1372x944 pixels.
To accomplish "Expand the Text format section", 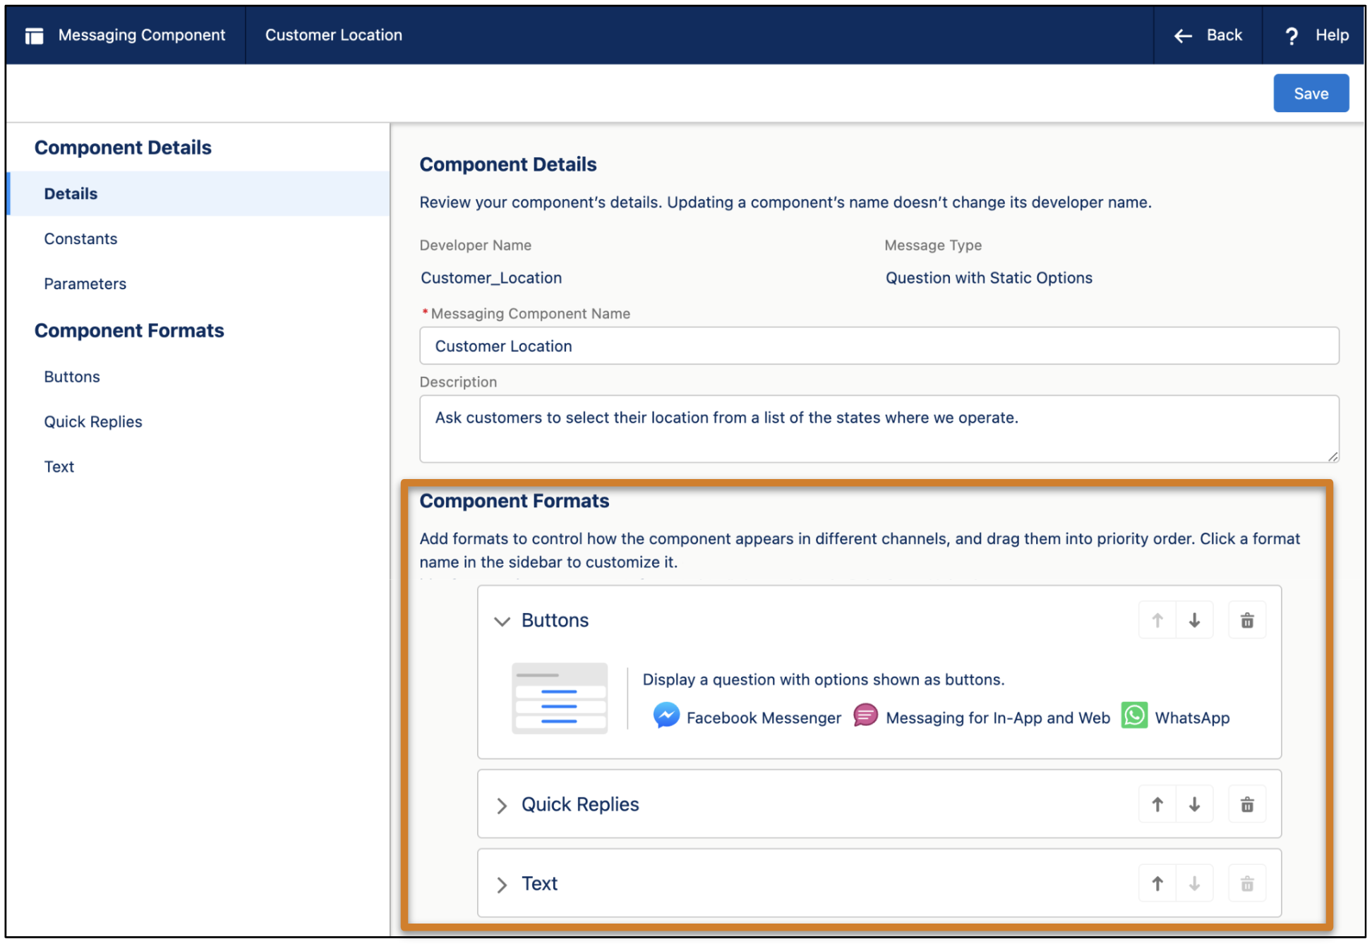I will tap(502, 884).
